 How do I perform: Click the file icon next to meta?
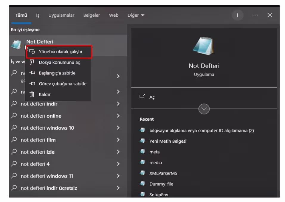click(142, 151)
